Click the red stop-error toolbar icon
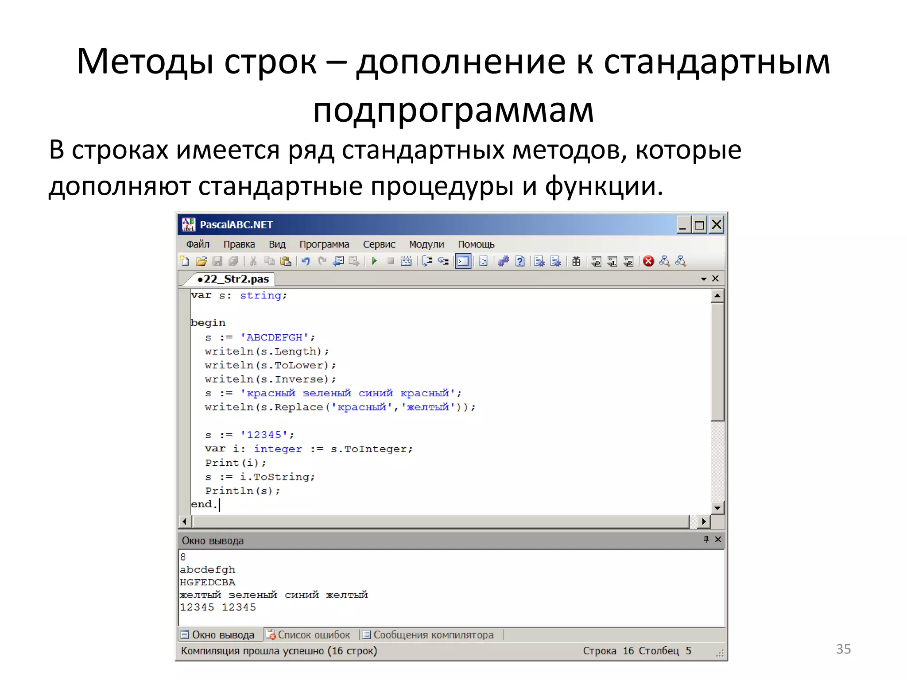Screen dimensions: 907x680 point(648,261)
